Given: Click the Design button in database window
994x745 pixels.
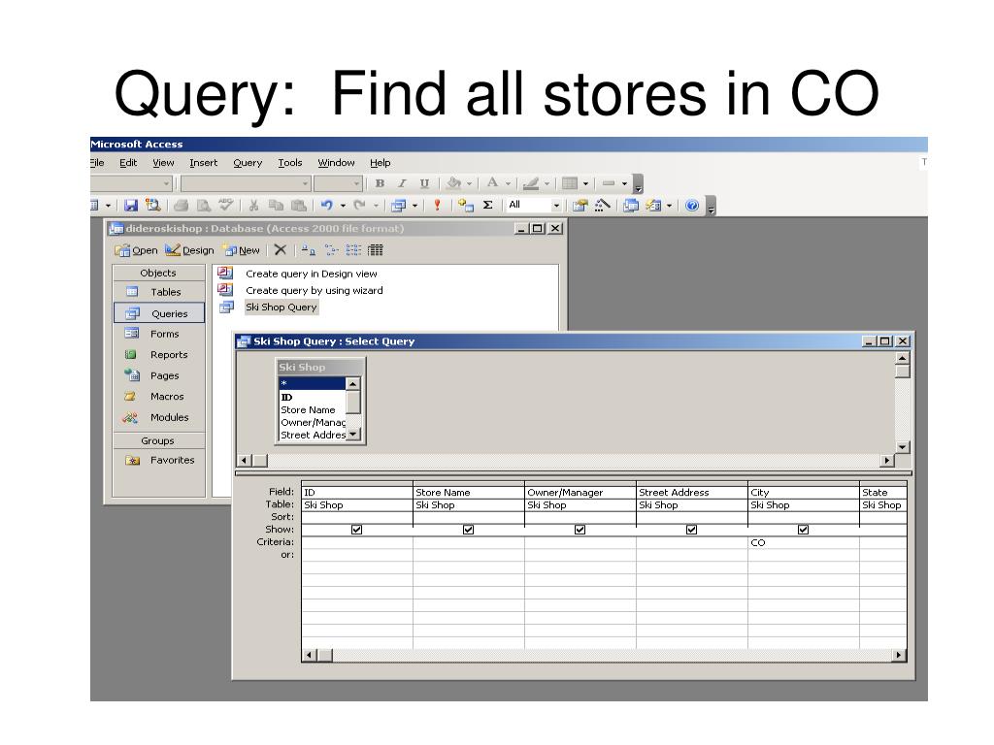Looking at the screenshot, I should point(189,250).
